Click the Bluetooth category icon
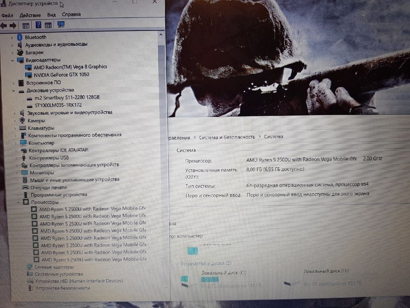Screen dimensions: 410x308 pos(20,37)
